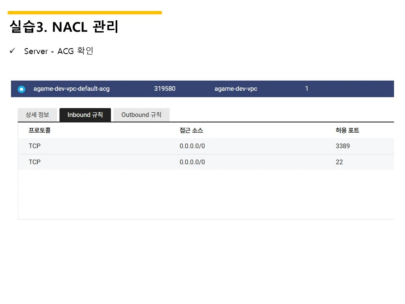Click 0.0.0.0/0 source in port 22 row
Screen dimensions: 405x304
[x=192, y=162]
